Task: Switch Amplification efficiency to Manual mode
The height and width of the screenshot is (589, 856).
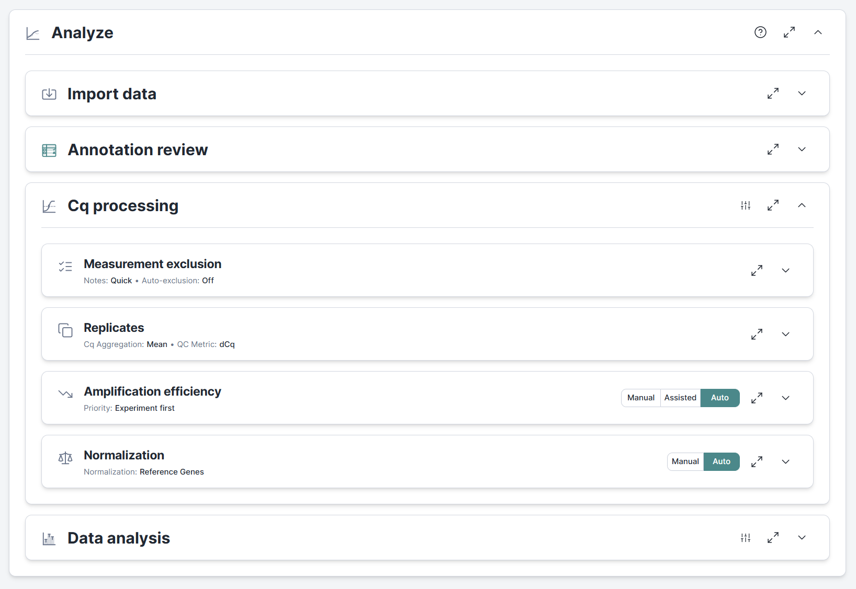Action: click(640, 398)
